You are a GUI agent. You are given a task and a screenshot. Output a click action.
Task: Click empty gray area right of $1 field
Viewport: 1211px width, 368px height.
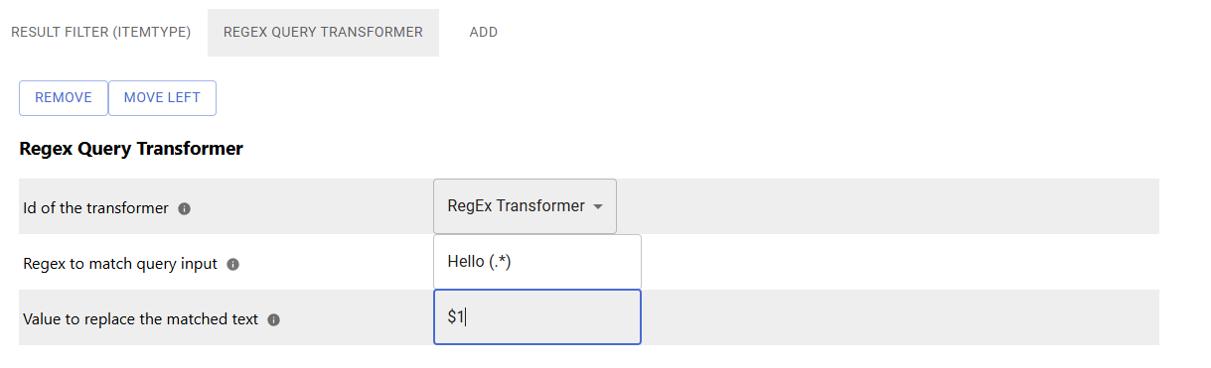900,317
